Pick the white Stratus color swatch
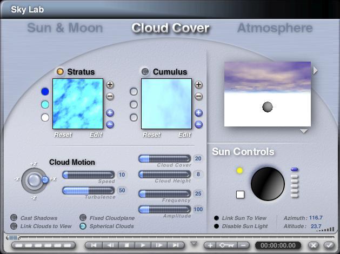This screenshot has width=340, height=254. 45,117
